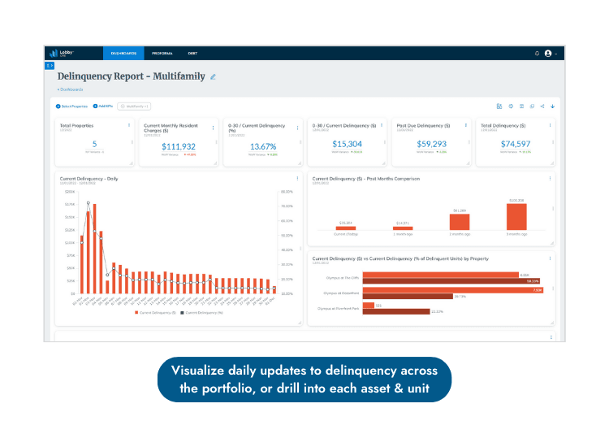Open the user account dropdown
The width and height of the screenshot is (609, 447).
551,54
